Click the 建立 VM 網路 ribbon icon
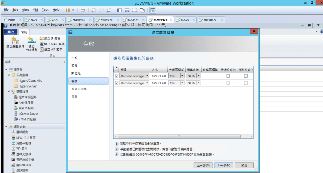The width and height of the screenshot is (323, 173). tap(31, 43)
